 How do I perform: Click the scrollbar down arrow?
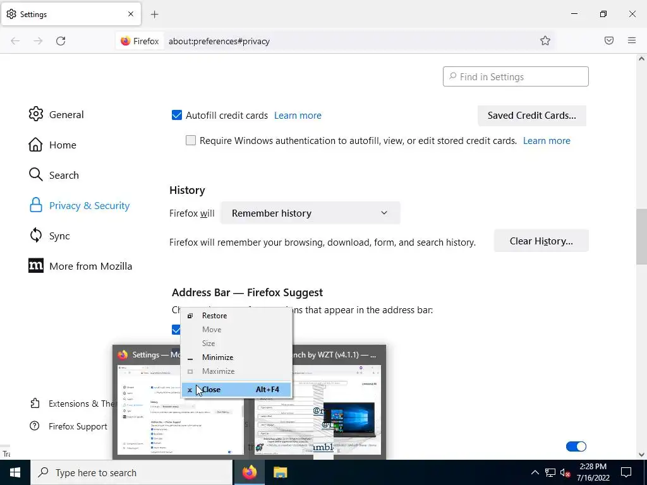[x=641, y=455]
